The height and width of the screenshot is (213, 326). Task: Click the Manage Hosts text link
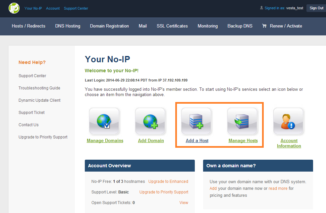coord(243,141)
